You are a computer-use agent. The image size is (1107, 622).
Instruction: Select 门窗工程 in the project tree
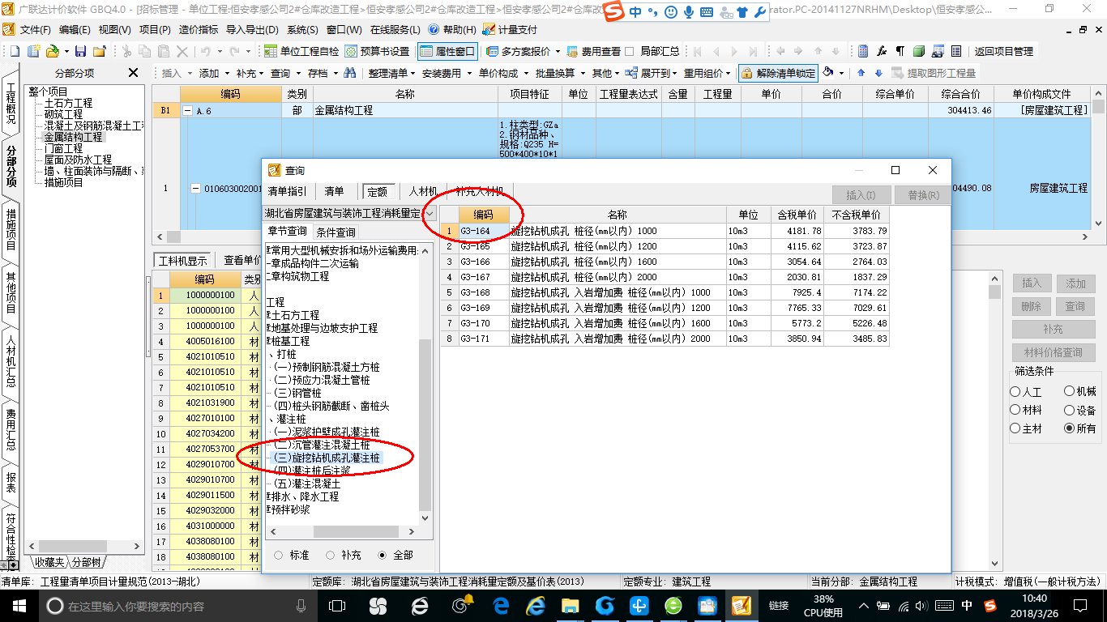pos(63,148)
